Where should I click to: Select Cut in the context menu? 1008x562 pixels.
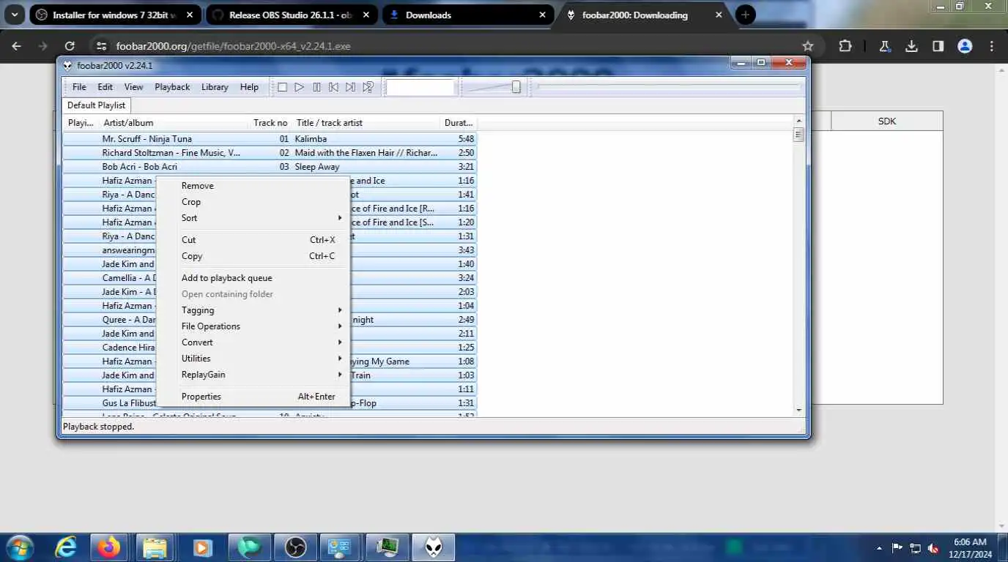(253, 240)
